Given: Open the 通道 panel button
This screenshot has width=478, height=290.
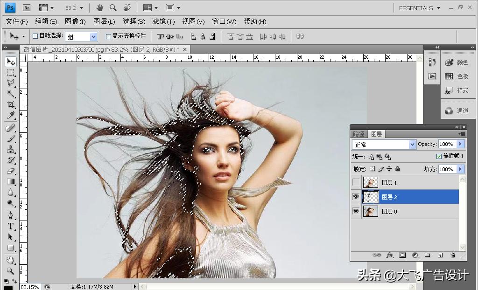Looking at the screenshot, I should coord(456,111).
